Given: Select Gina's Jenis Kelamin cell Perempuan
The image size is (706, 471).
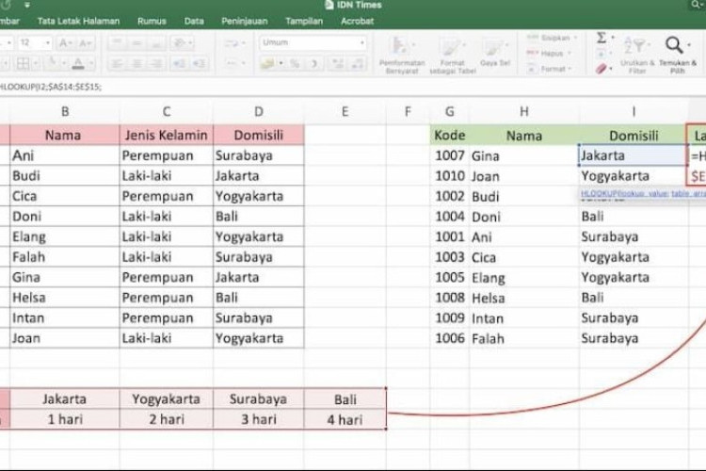Looking at the screenshot, I should tap(167, 277).
